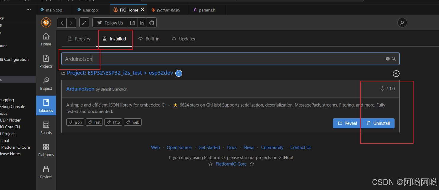Collapse the esp32dev project section

[396, 73]
